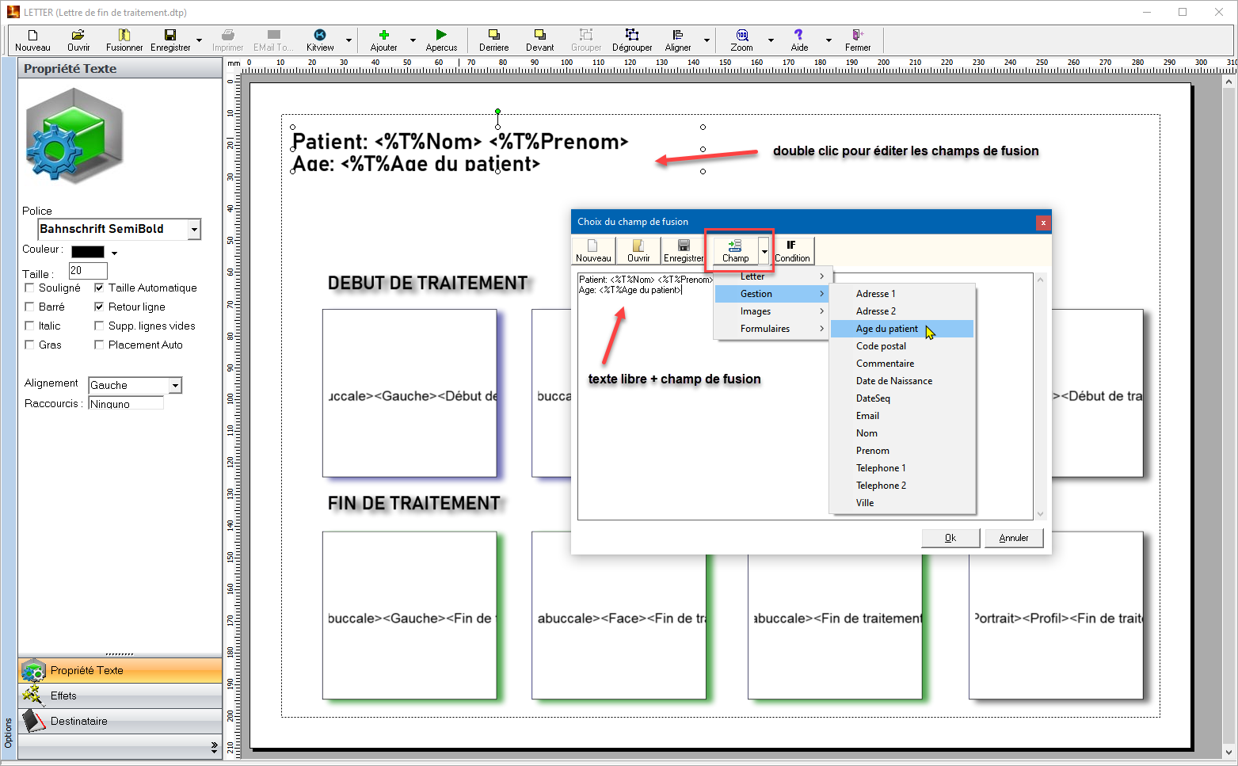Expand the Alignement combo box

click(175, 385)
